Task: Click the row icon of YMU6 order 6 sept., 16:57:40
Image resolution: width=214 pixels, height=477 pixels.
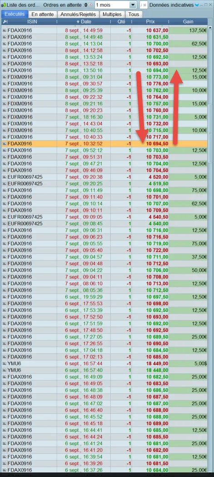Action: [x=4, y=370]
